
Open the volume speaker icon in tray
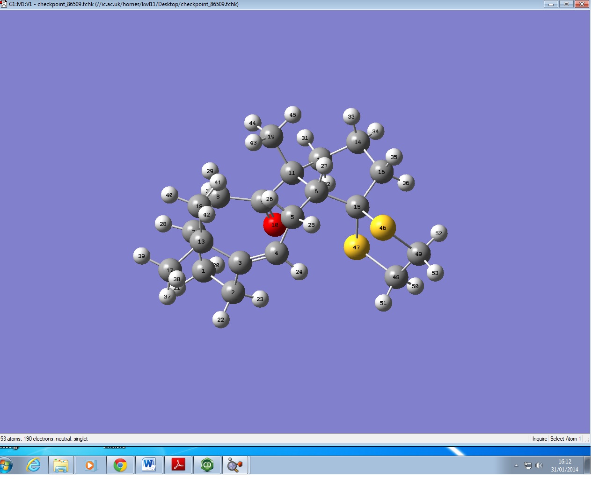(539, 465)
